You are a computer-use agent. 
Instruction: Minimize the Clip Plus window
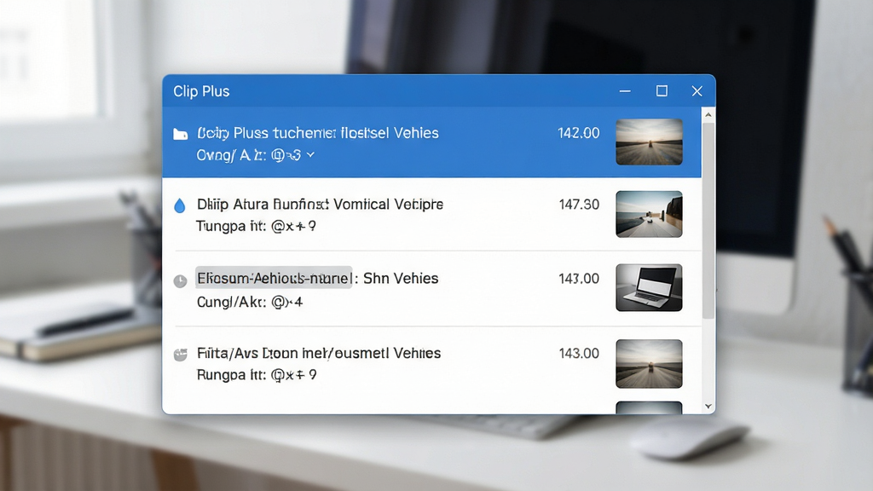click(625, 90)
